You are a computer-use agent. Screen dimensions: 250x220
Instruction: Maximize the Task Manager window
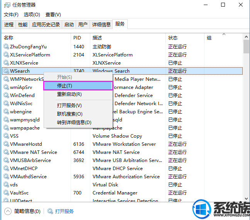click(223, 5)
